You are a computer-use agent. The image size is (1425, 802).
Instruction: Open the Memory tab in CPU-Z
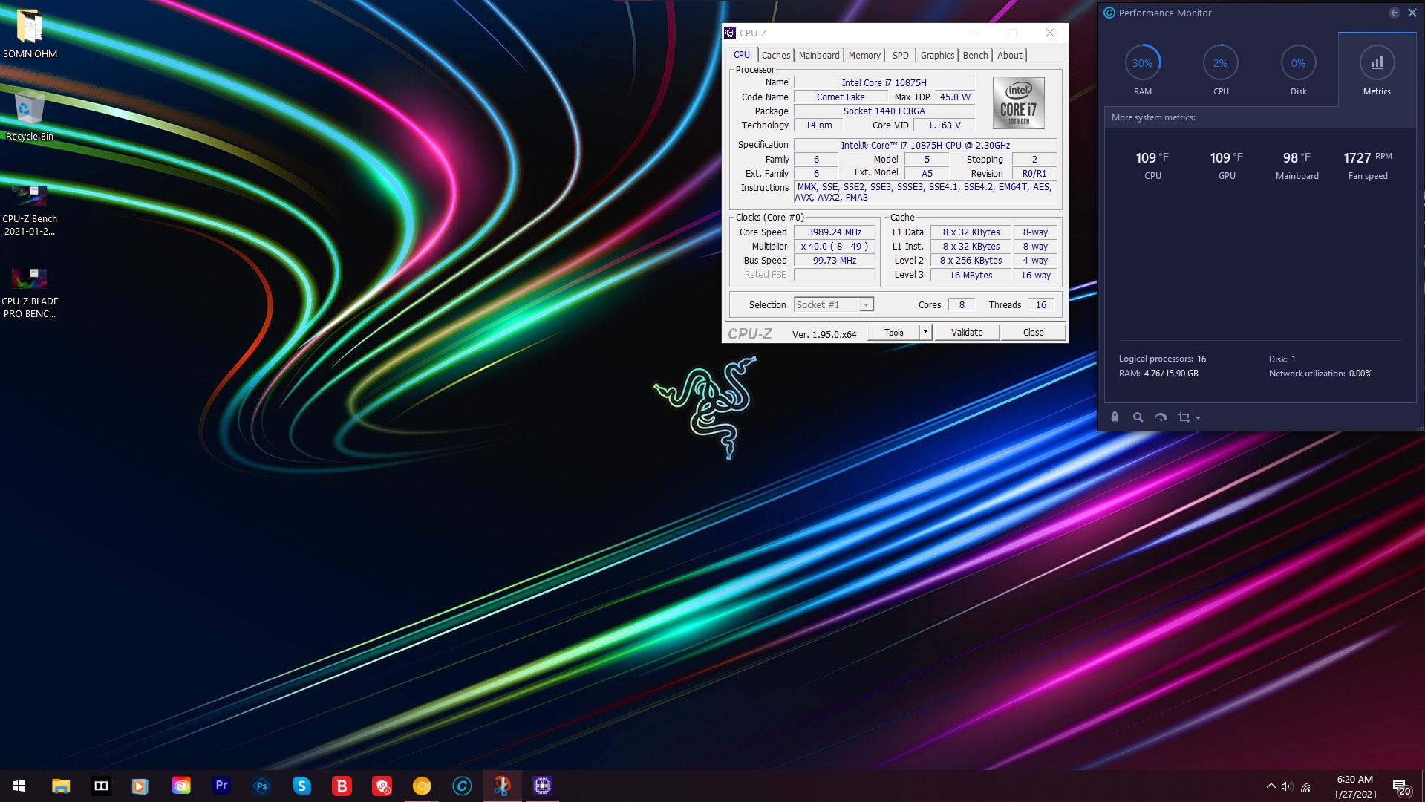[864, 56]
